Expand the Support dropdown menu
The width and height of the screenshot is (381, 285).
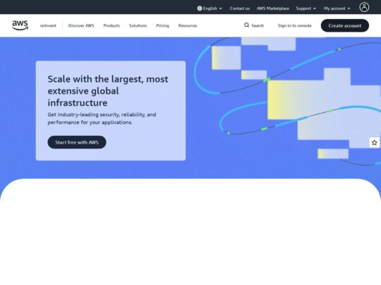[306, 8]
